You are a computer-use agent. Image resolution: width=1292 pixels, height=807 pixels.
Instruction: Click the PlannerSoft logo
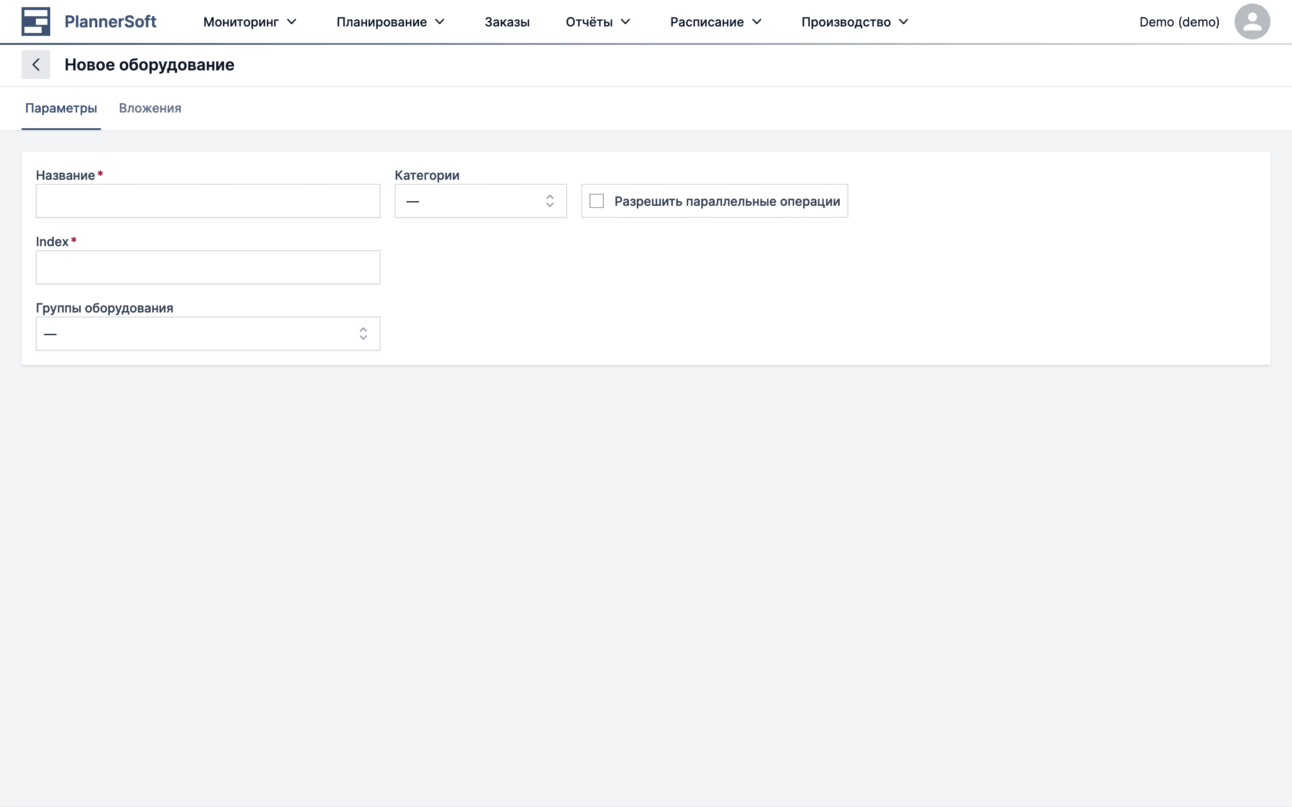89,22
